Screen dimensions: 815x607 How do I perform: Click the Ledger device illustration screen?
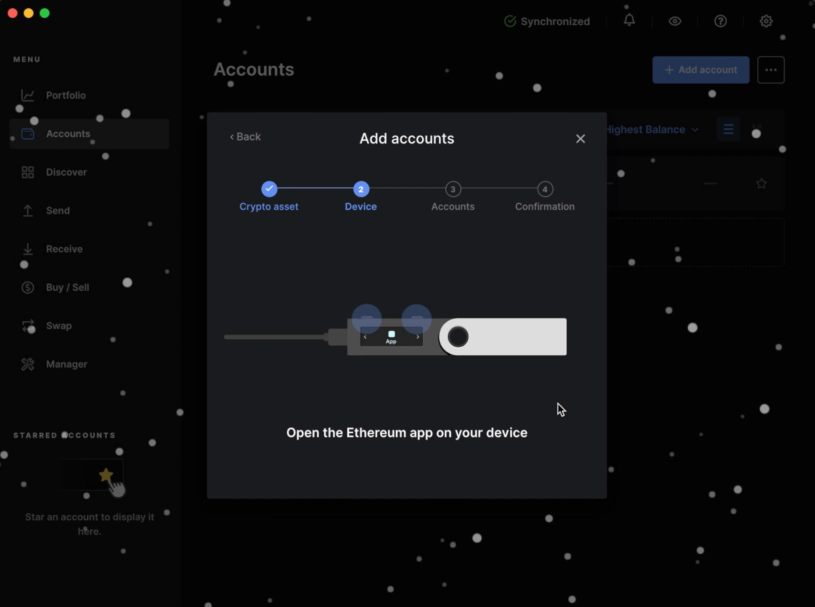391,337
